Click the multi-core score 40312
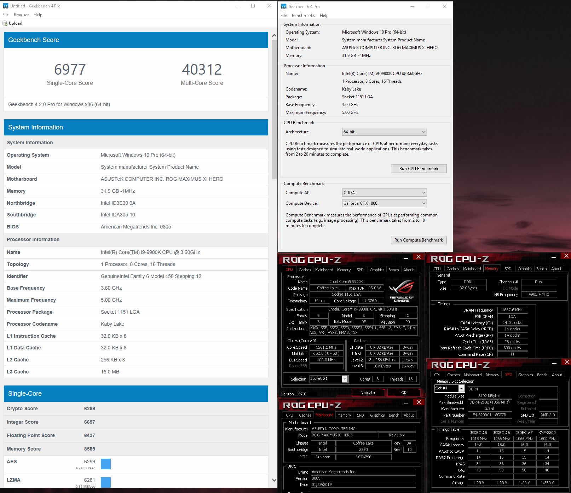 (x=202, y=69)
